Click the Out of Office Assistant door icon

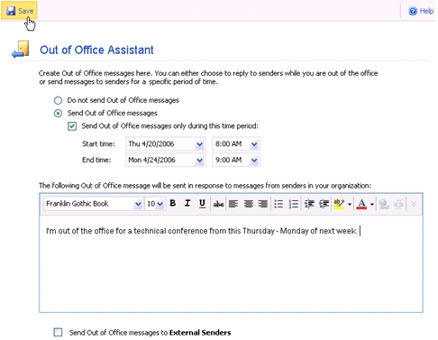(x=21, y=50)
